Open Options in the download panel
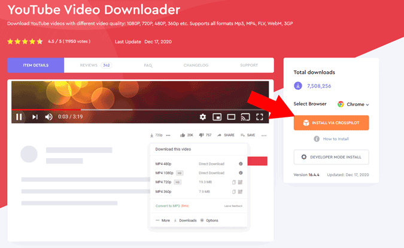Screen dimensions: 404x248 209,220
